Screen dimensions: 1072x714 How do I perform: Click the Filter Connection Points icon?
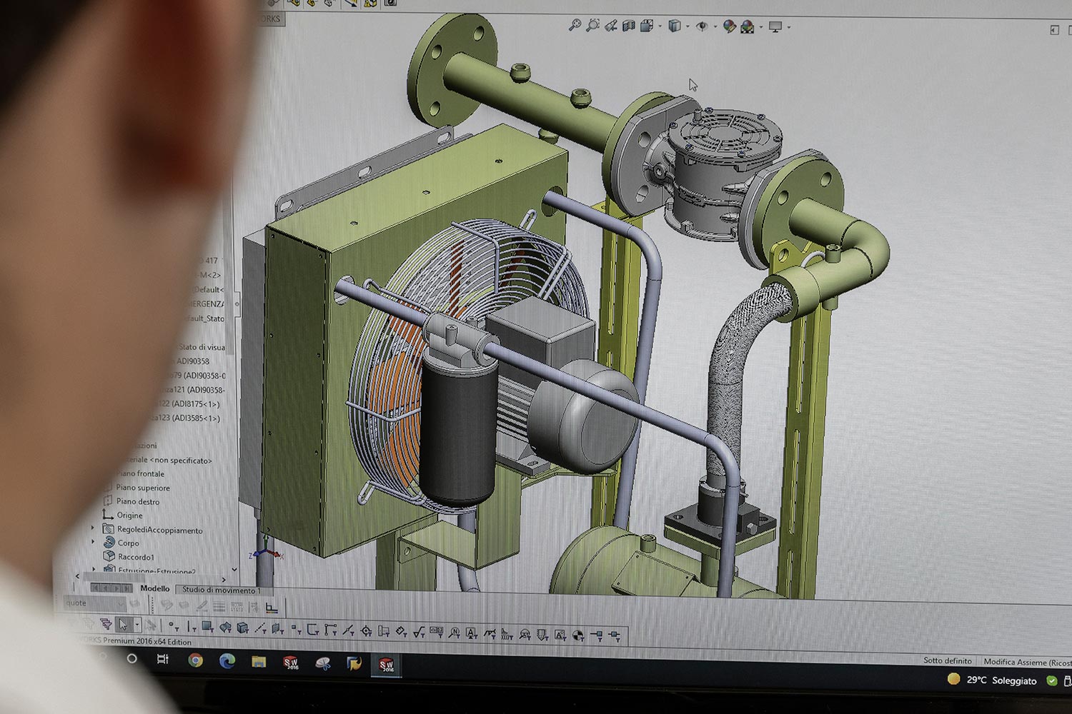[x=596, y=635]
